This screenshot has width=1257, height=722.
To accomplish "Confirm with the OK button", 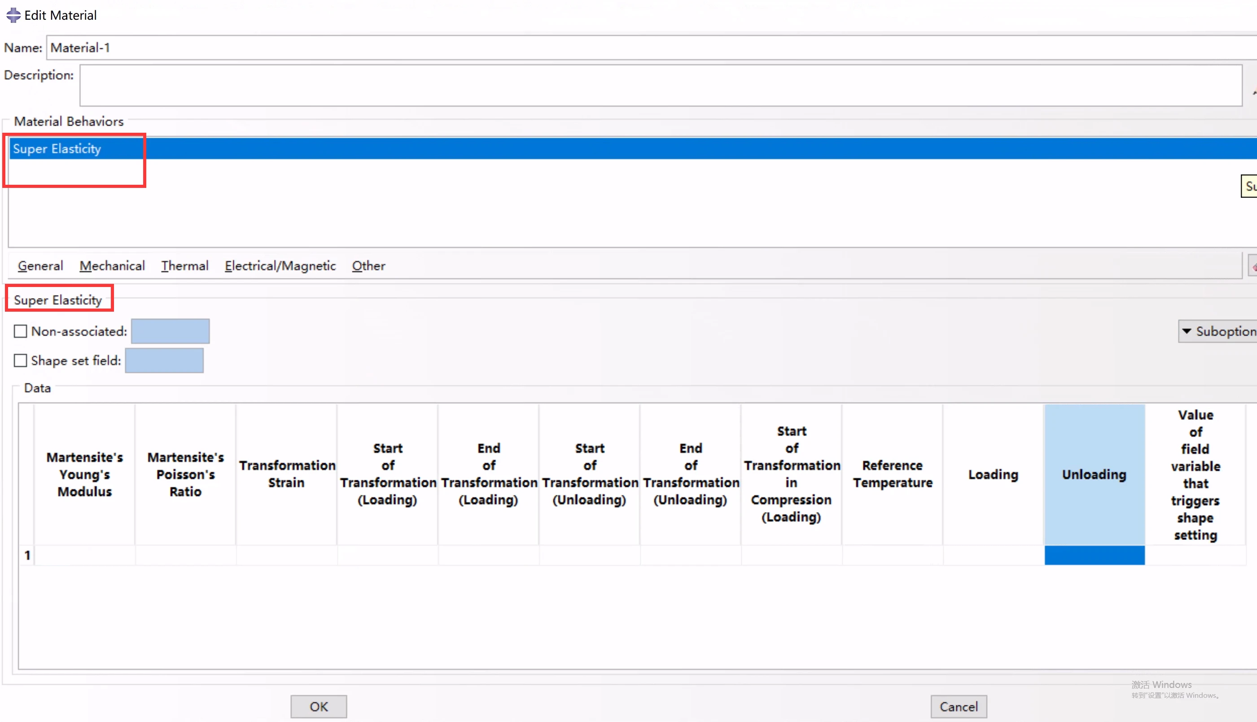I will tap(319, 707).
